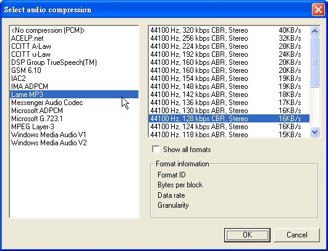
Task: Select Windows Media Audio V1
Action: coord(74,135)
